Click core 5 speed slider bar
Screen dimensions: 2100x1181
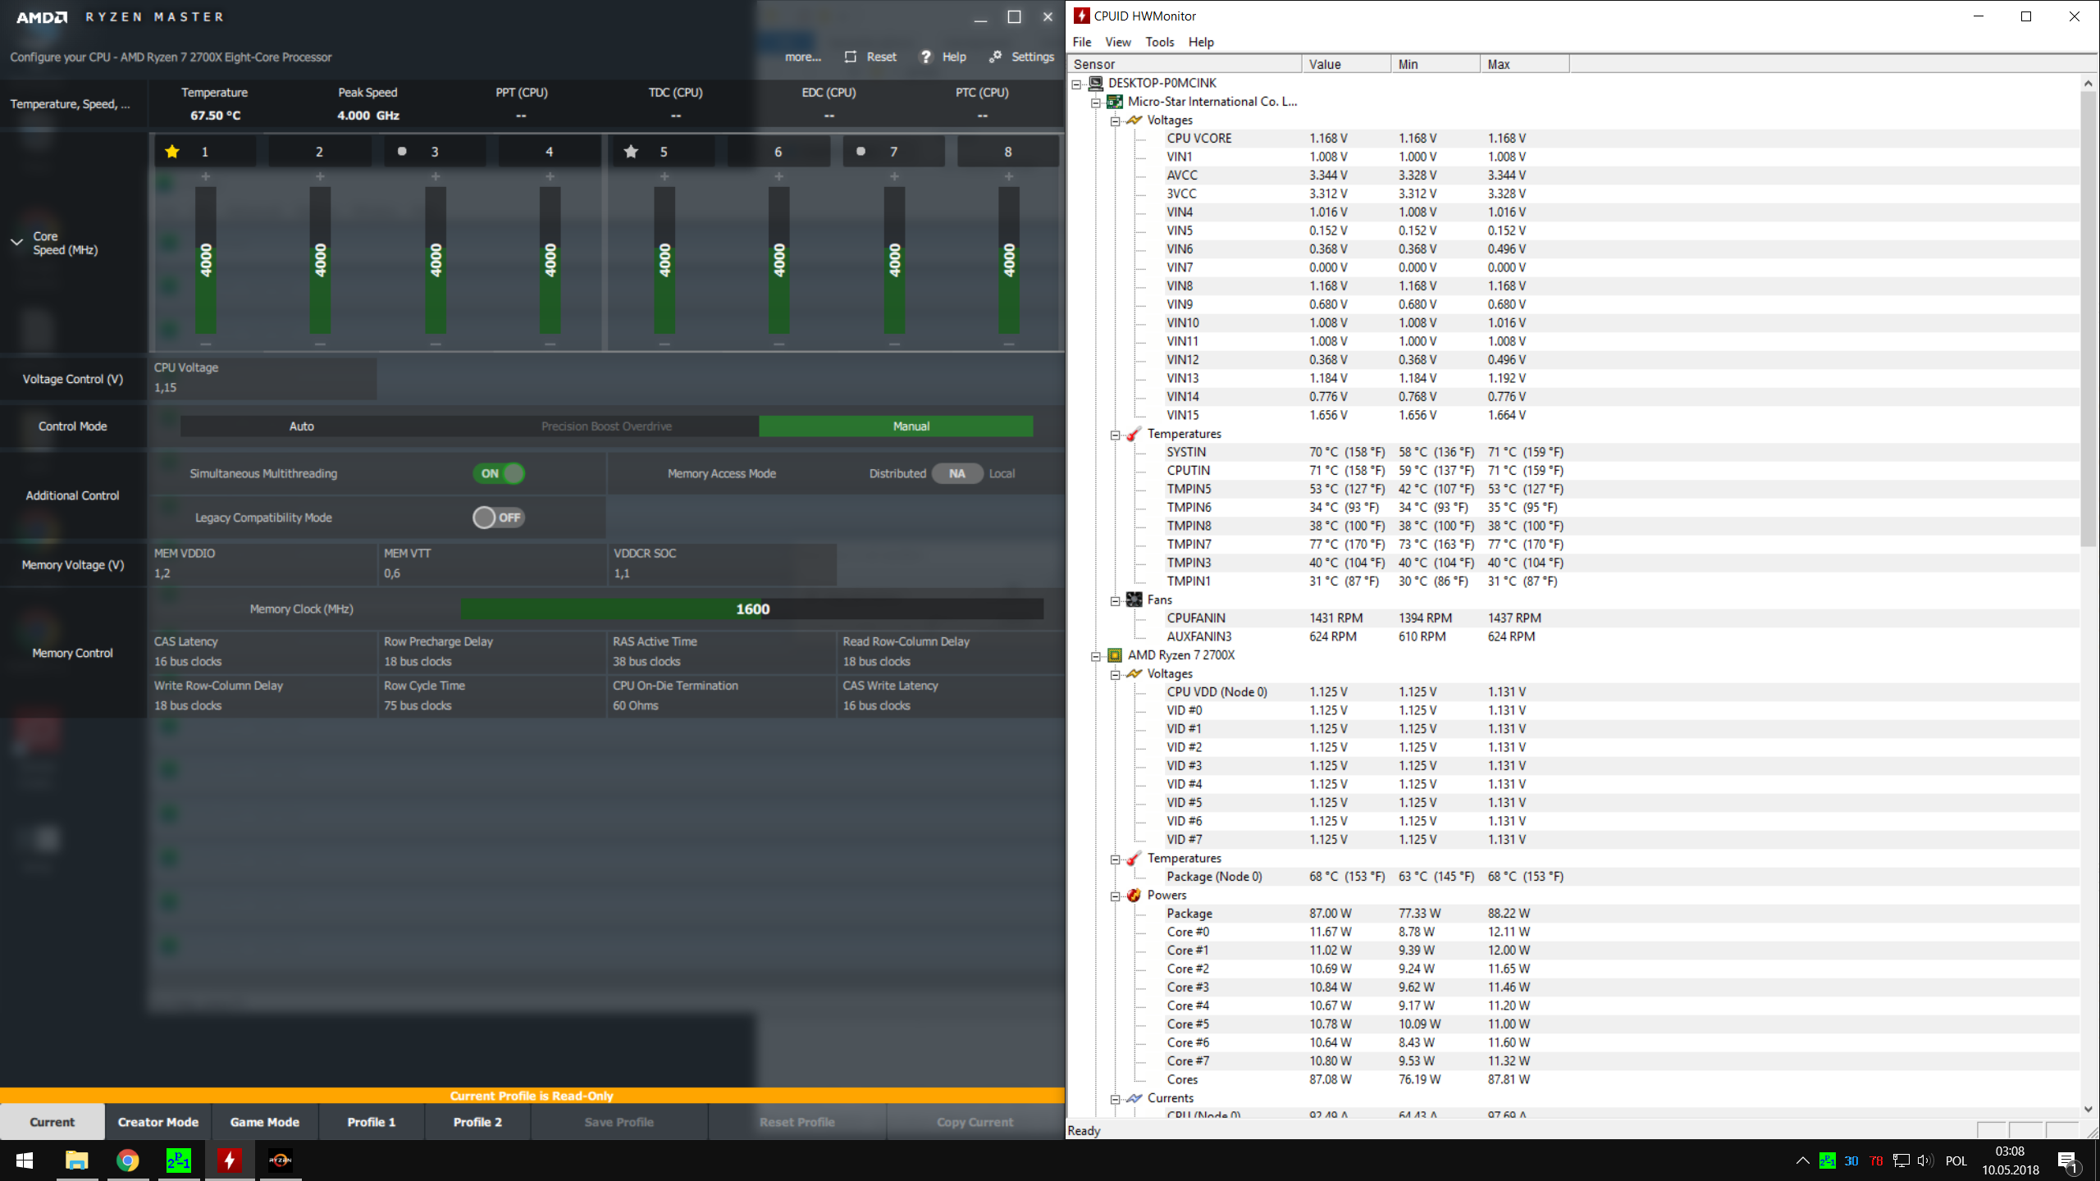click(x=664, y=260)
